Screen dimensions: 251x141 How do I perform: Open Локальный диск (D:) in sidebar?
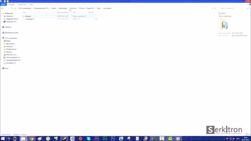click(13, 60)
